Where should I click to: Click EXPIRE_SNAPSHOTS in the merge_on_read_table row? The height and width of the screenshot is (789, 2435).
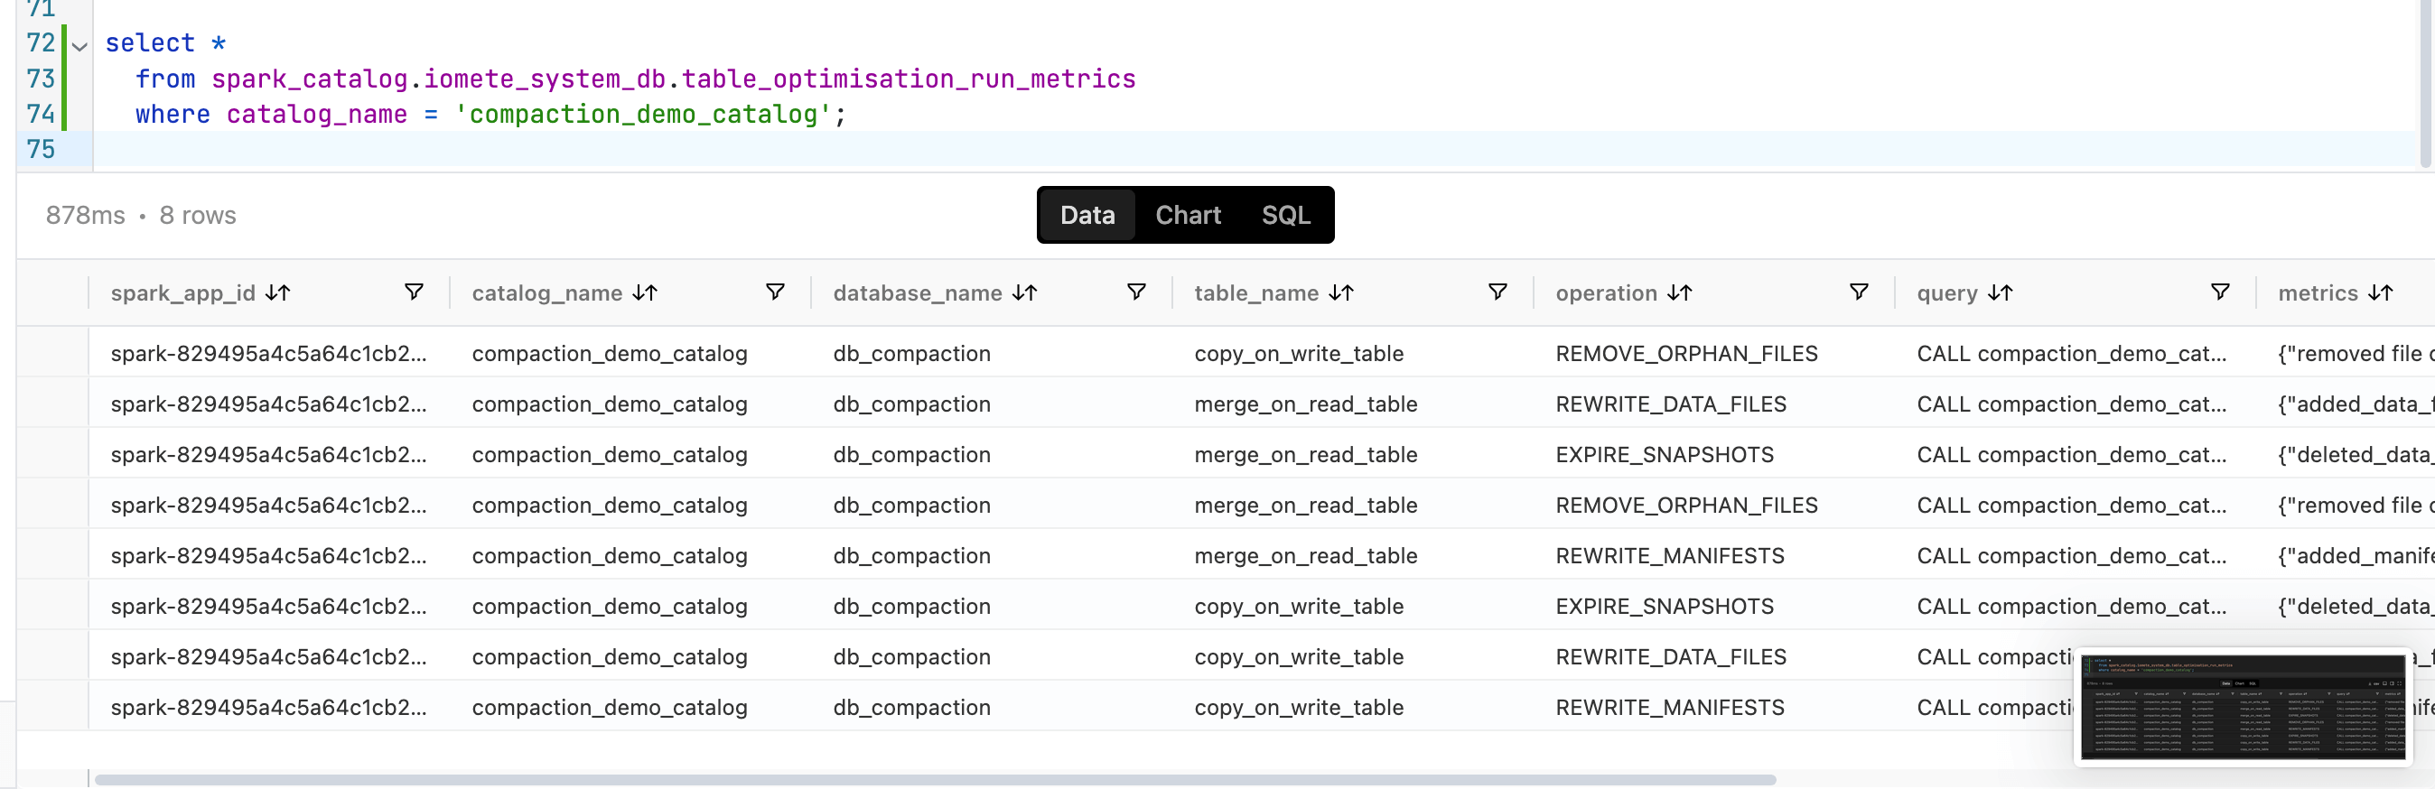[1665, 454]
